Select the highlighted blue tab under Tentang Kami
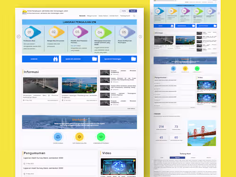The height and width of the screenshot is (177, 236). click(177, 158)
